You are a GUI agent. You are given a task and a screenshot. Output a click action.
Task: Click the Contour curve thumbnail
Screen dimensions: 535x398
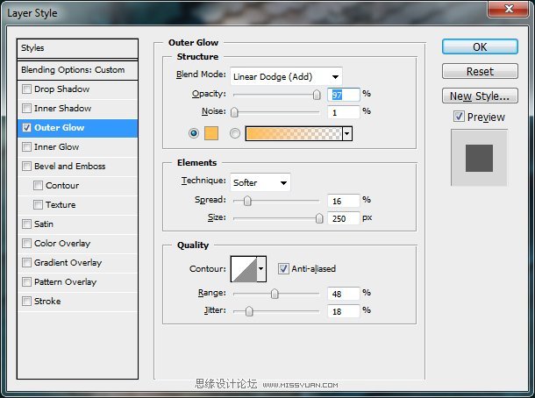pos(244,269)
